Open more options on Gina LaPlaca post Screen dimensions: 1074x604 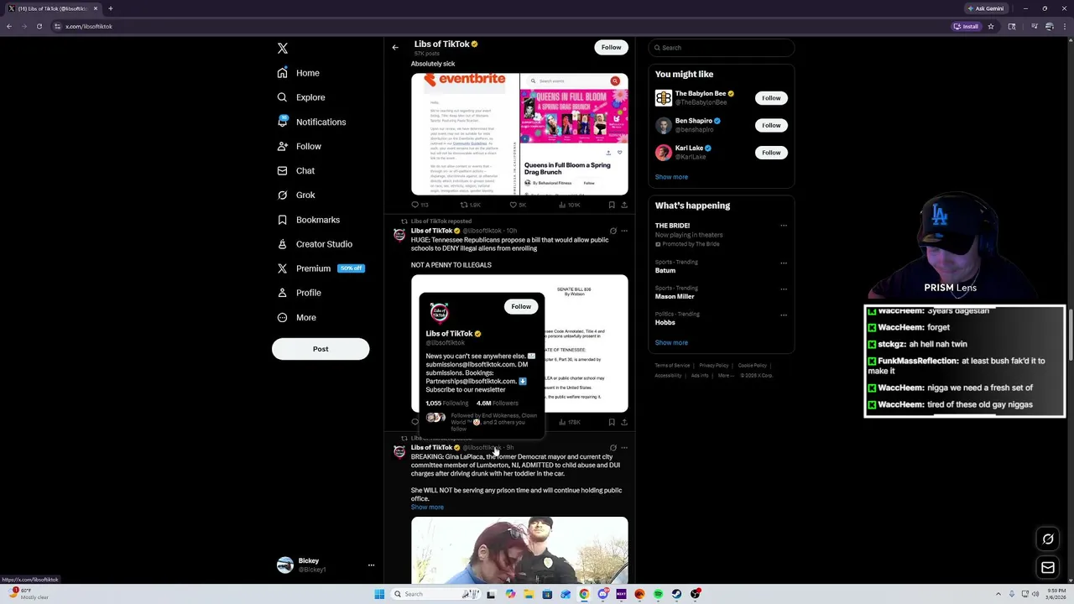624,448
